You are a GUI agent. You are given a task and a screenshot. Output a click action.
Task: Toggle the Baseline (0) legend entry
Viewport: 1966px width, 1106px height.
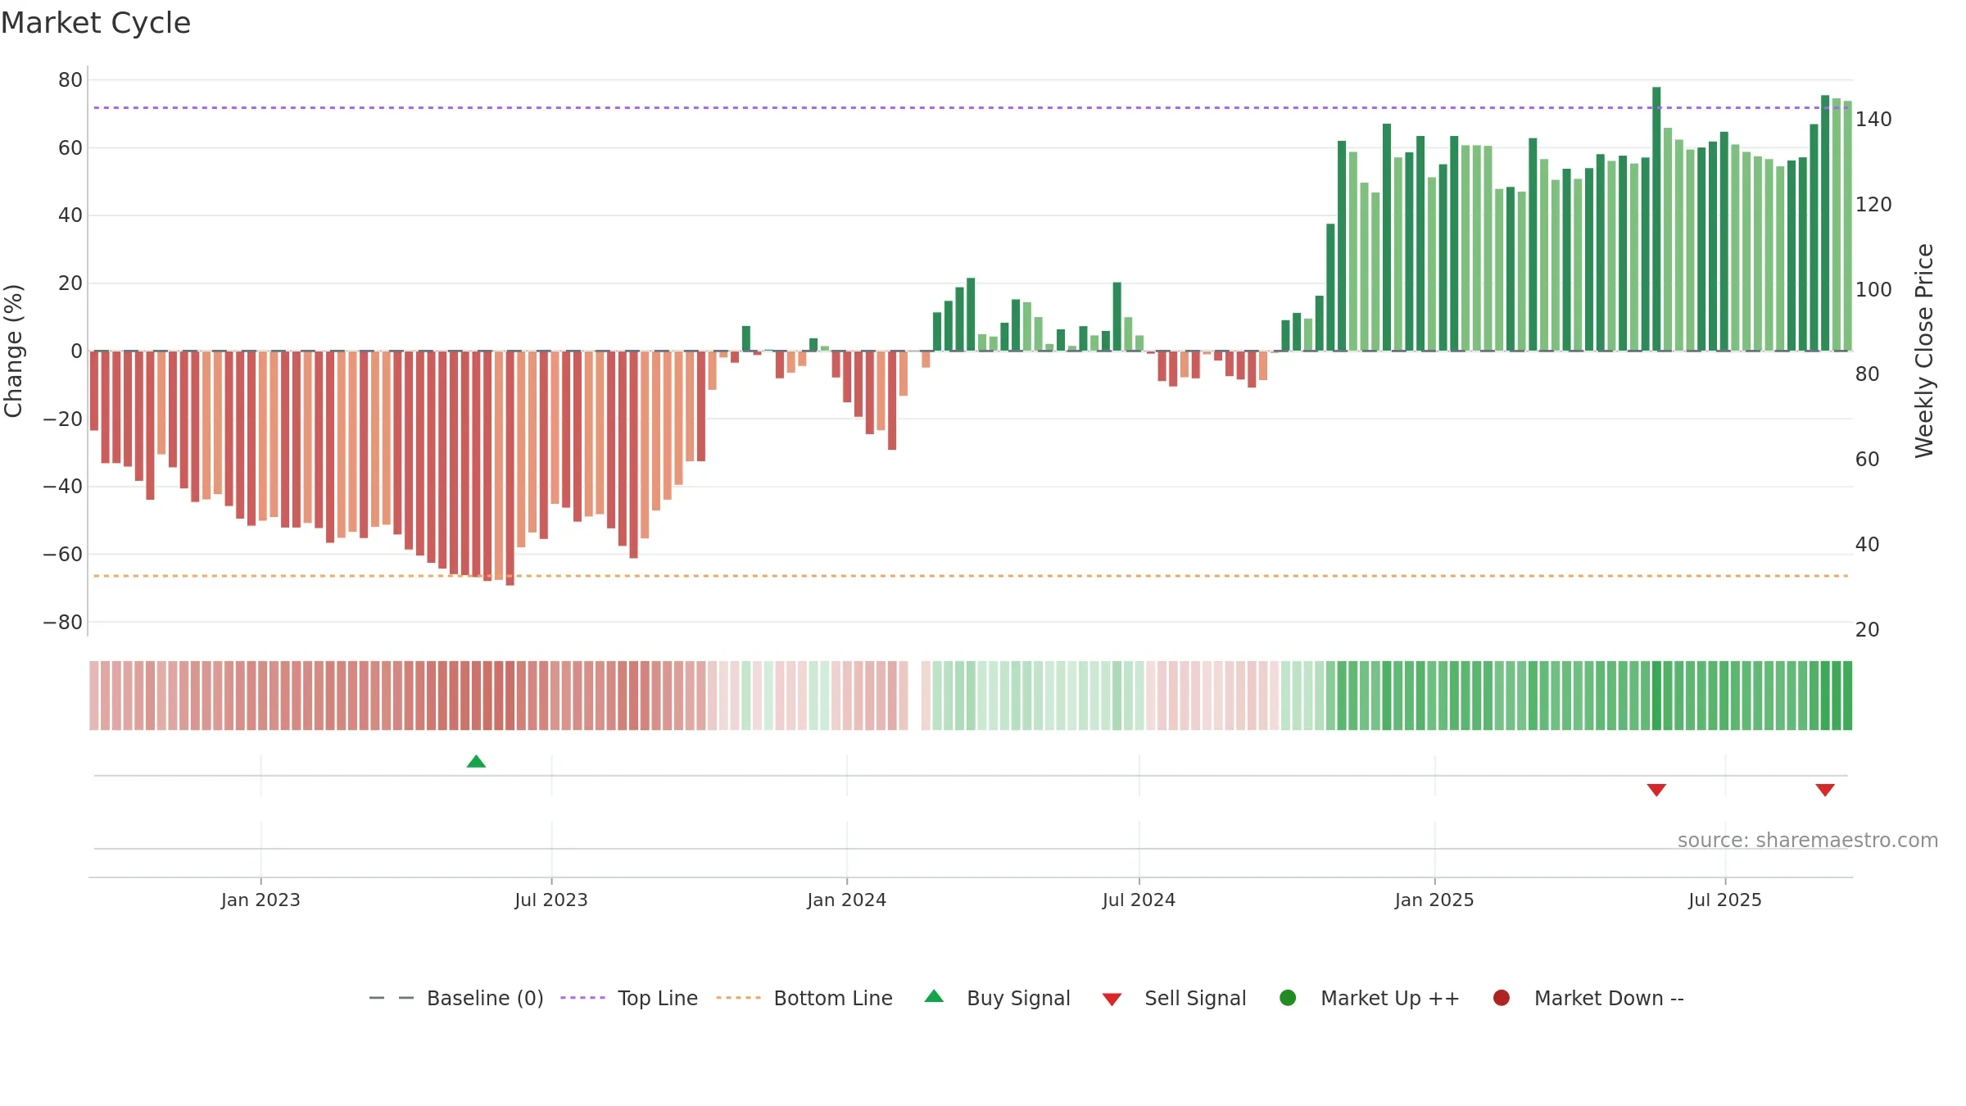[456, 998]
